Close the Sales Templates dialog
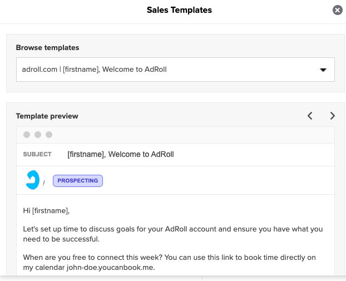The image size is (346, 281). click(338, 10)
